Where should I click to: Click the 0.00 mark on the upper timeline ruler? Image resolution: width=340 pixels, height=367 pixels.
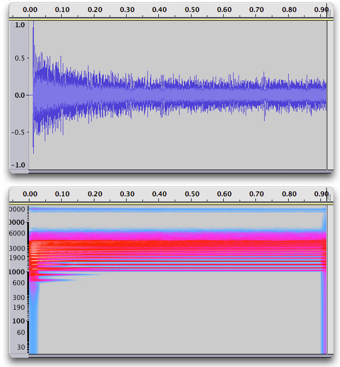point(31,10)
